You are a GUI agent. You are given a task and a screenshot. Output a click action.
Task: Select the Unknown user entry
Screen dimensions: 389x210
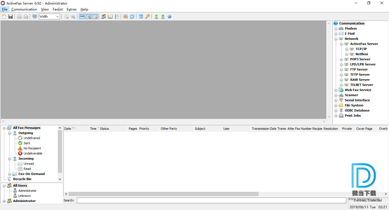pyautogui.click(x=24, y=196)
